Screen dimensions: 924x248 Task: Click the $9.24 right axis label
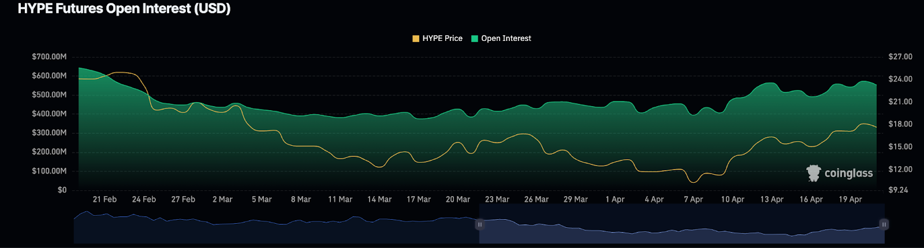coord(898,190)
